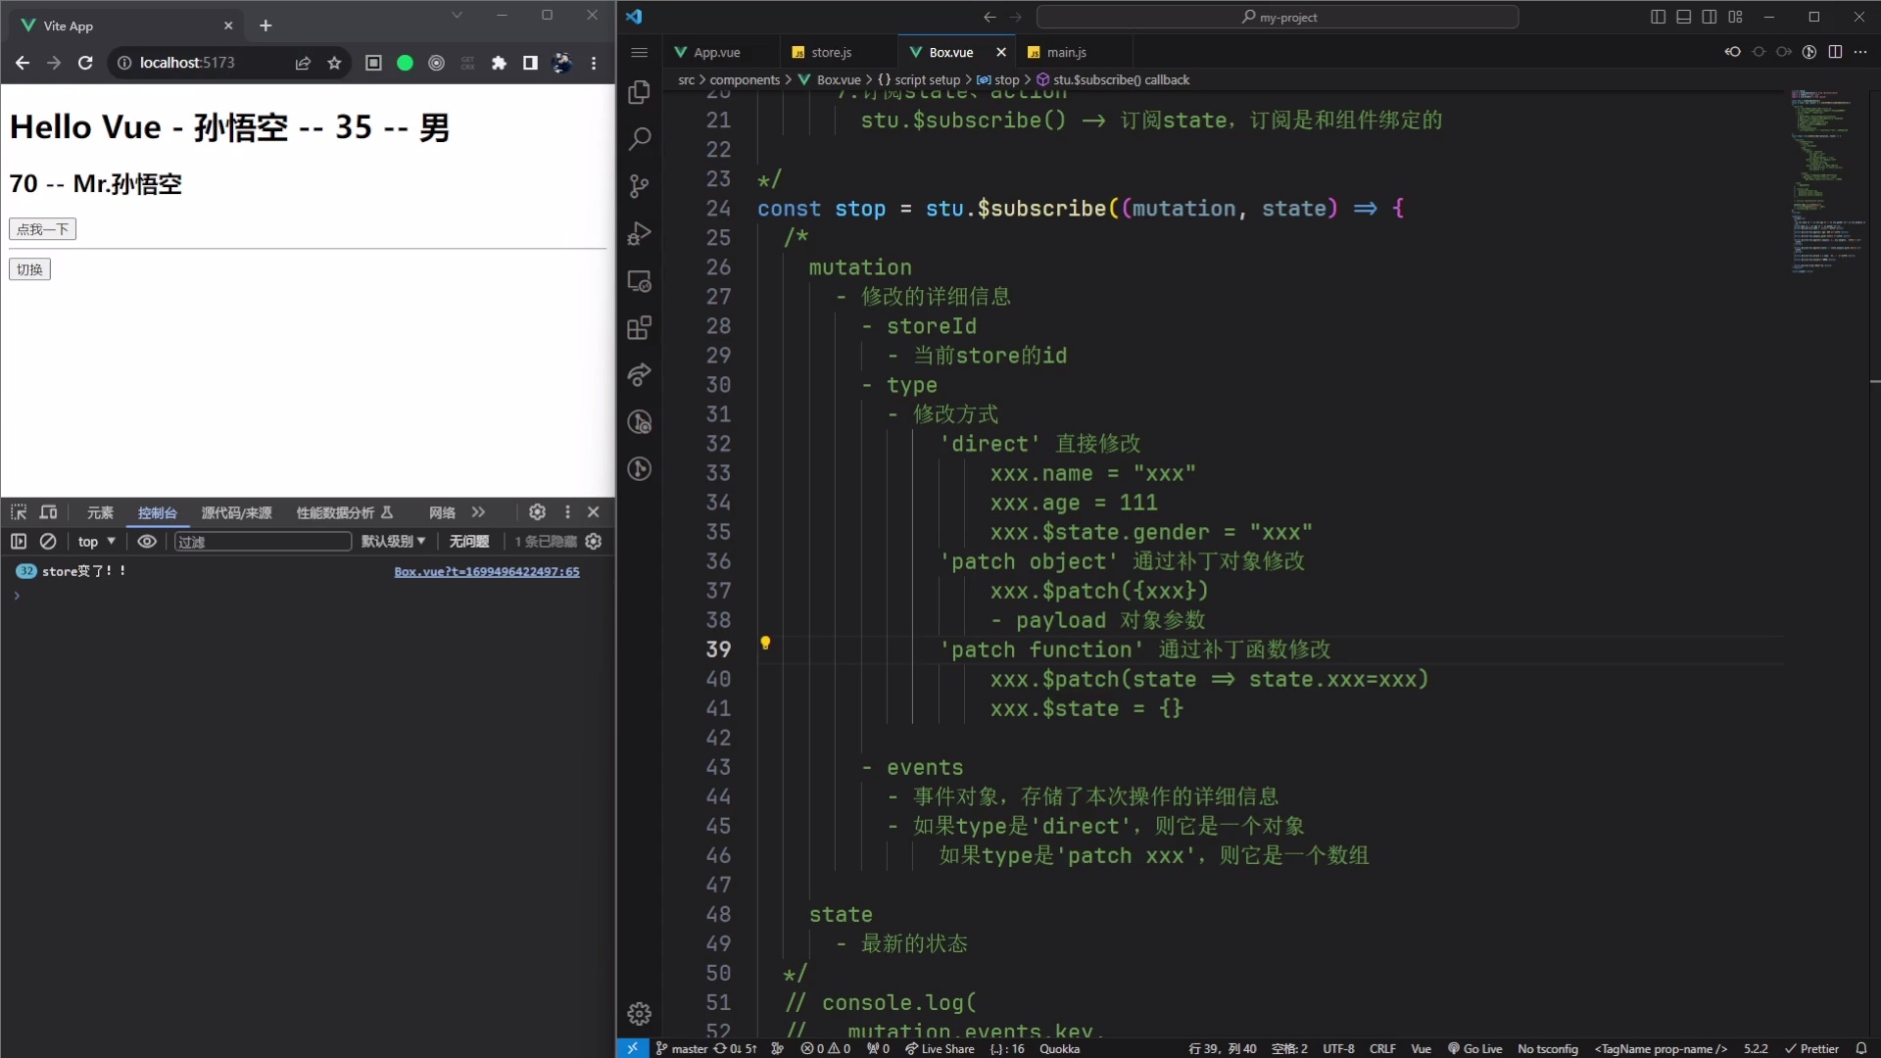Switch to the store.js editor tab
This screenshot has width=1881, height=1058.
(830, 52)
